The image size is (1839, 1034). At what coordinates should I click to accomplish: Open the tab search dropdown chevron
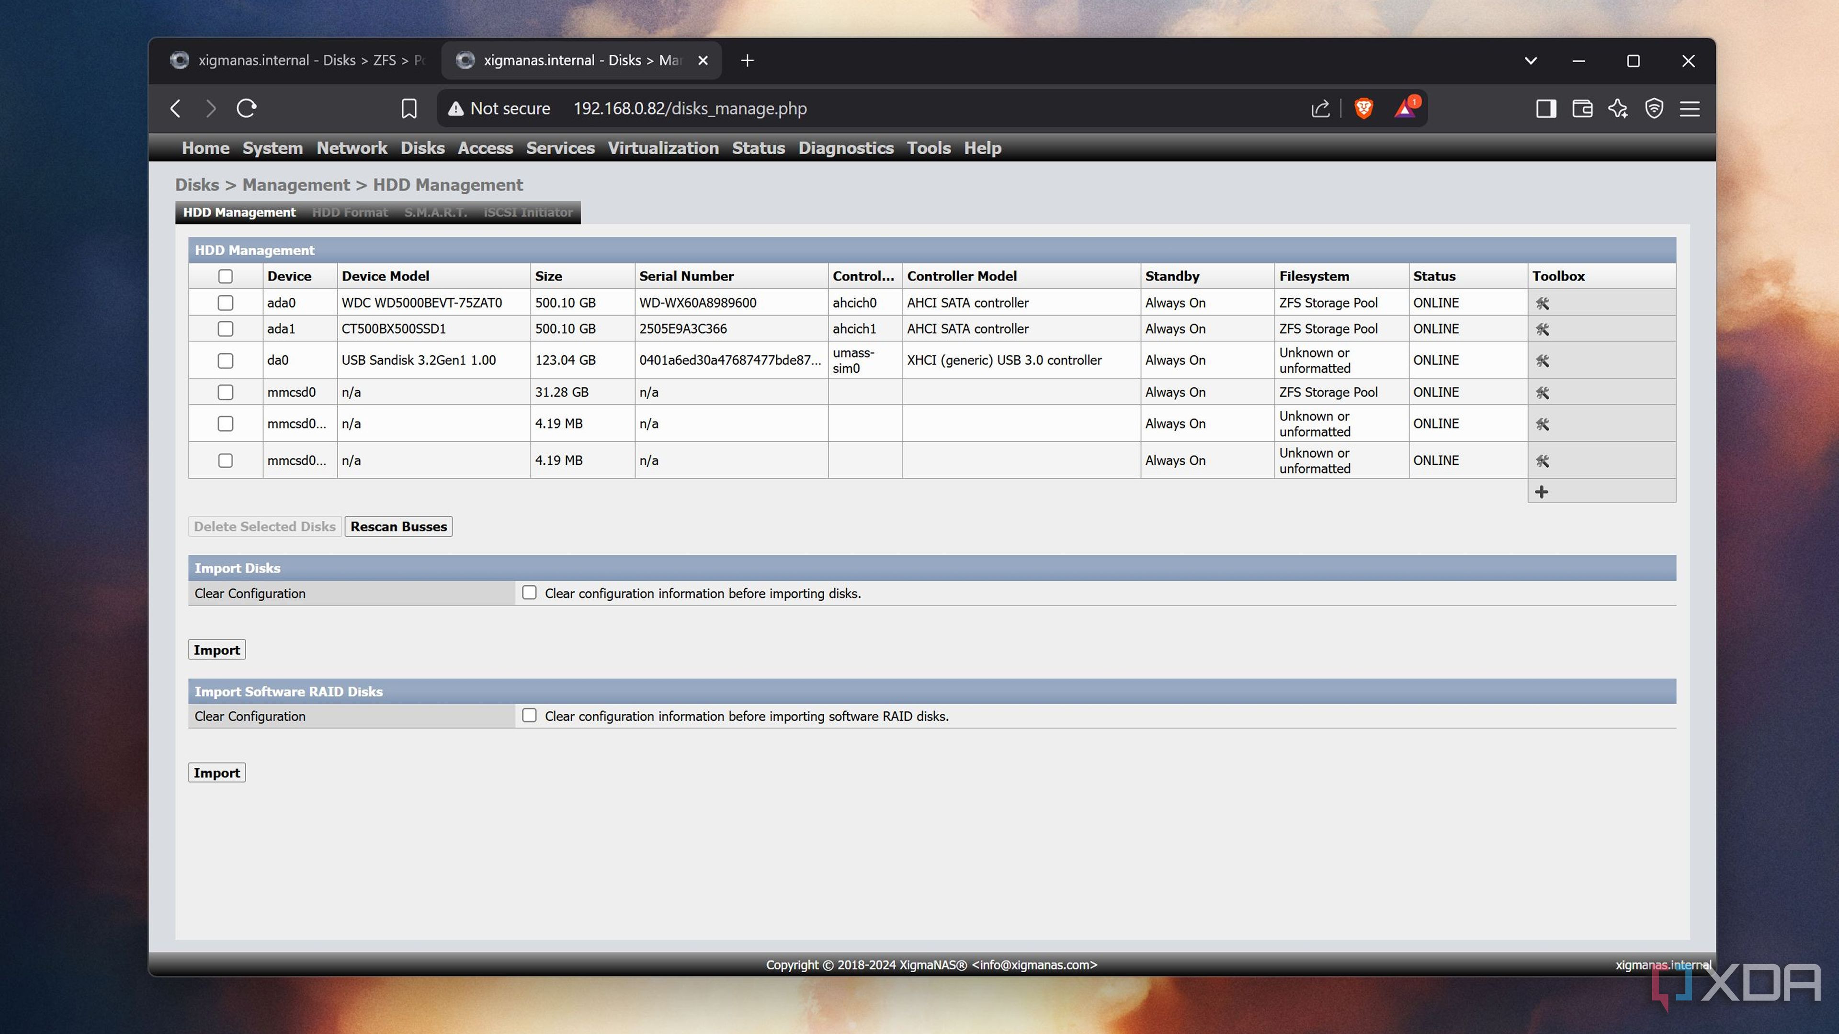(x=1531, y=61)
